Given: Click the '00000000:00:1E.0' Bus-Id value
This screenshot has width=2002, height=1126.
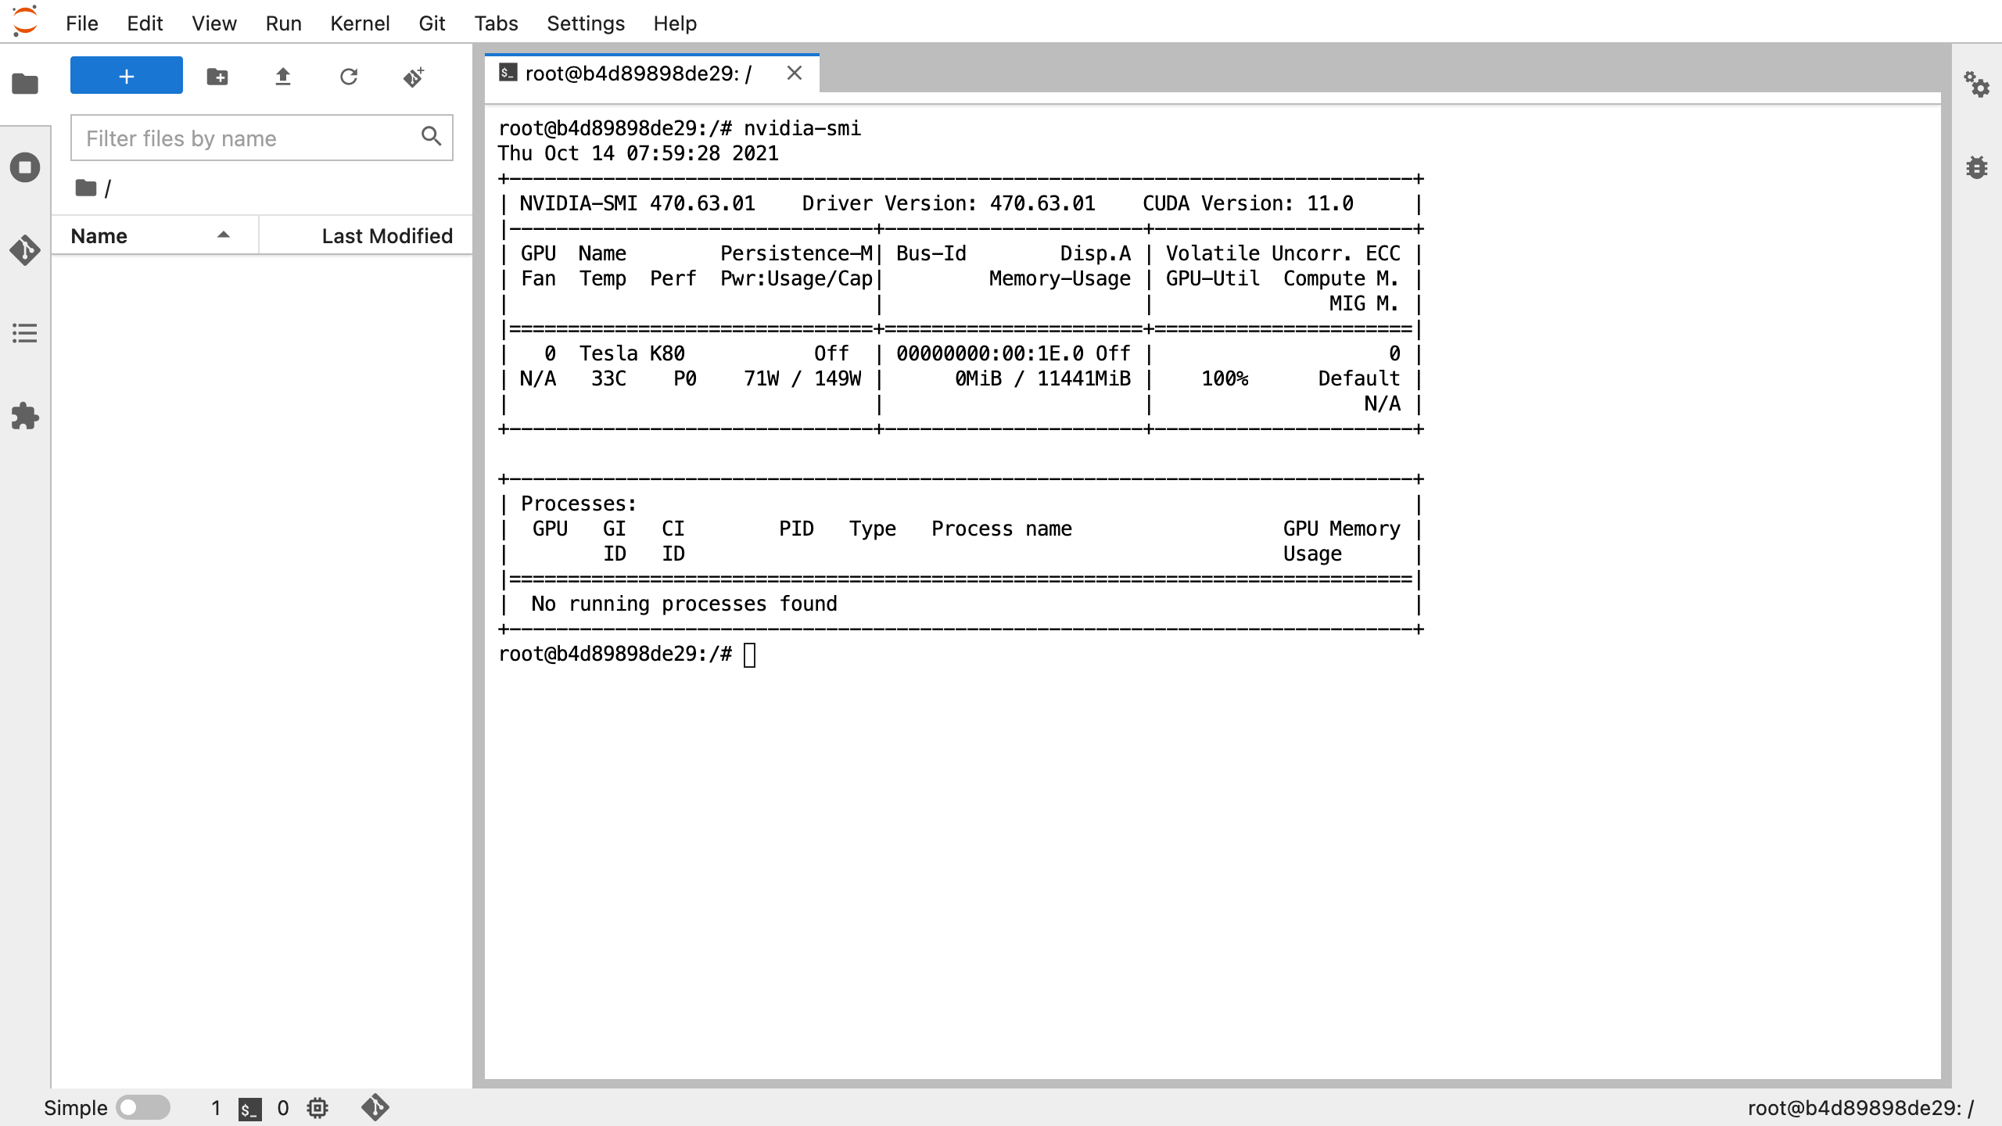Looking at the screenshot, I should coord(990,353).
